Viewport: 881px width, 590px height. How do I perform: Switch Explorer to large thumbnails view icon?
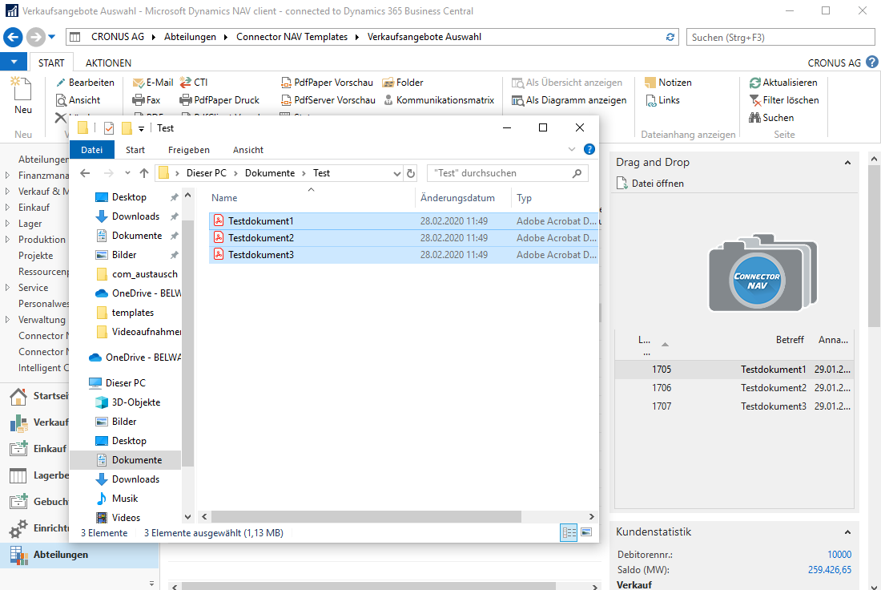[586, 532]
